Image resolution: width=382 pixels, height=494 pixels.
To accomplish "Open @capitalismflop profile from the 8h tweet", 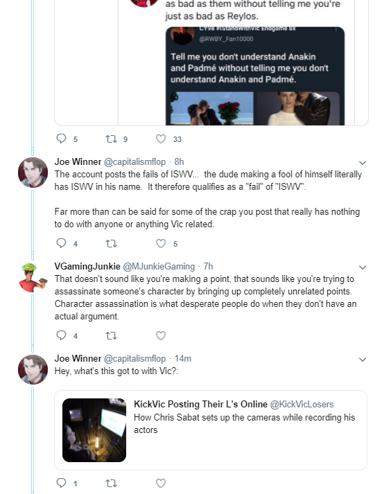I will click(134, 161).
